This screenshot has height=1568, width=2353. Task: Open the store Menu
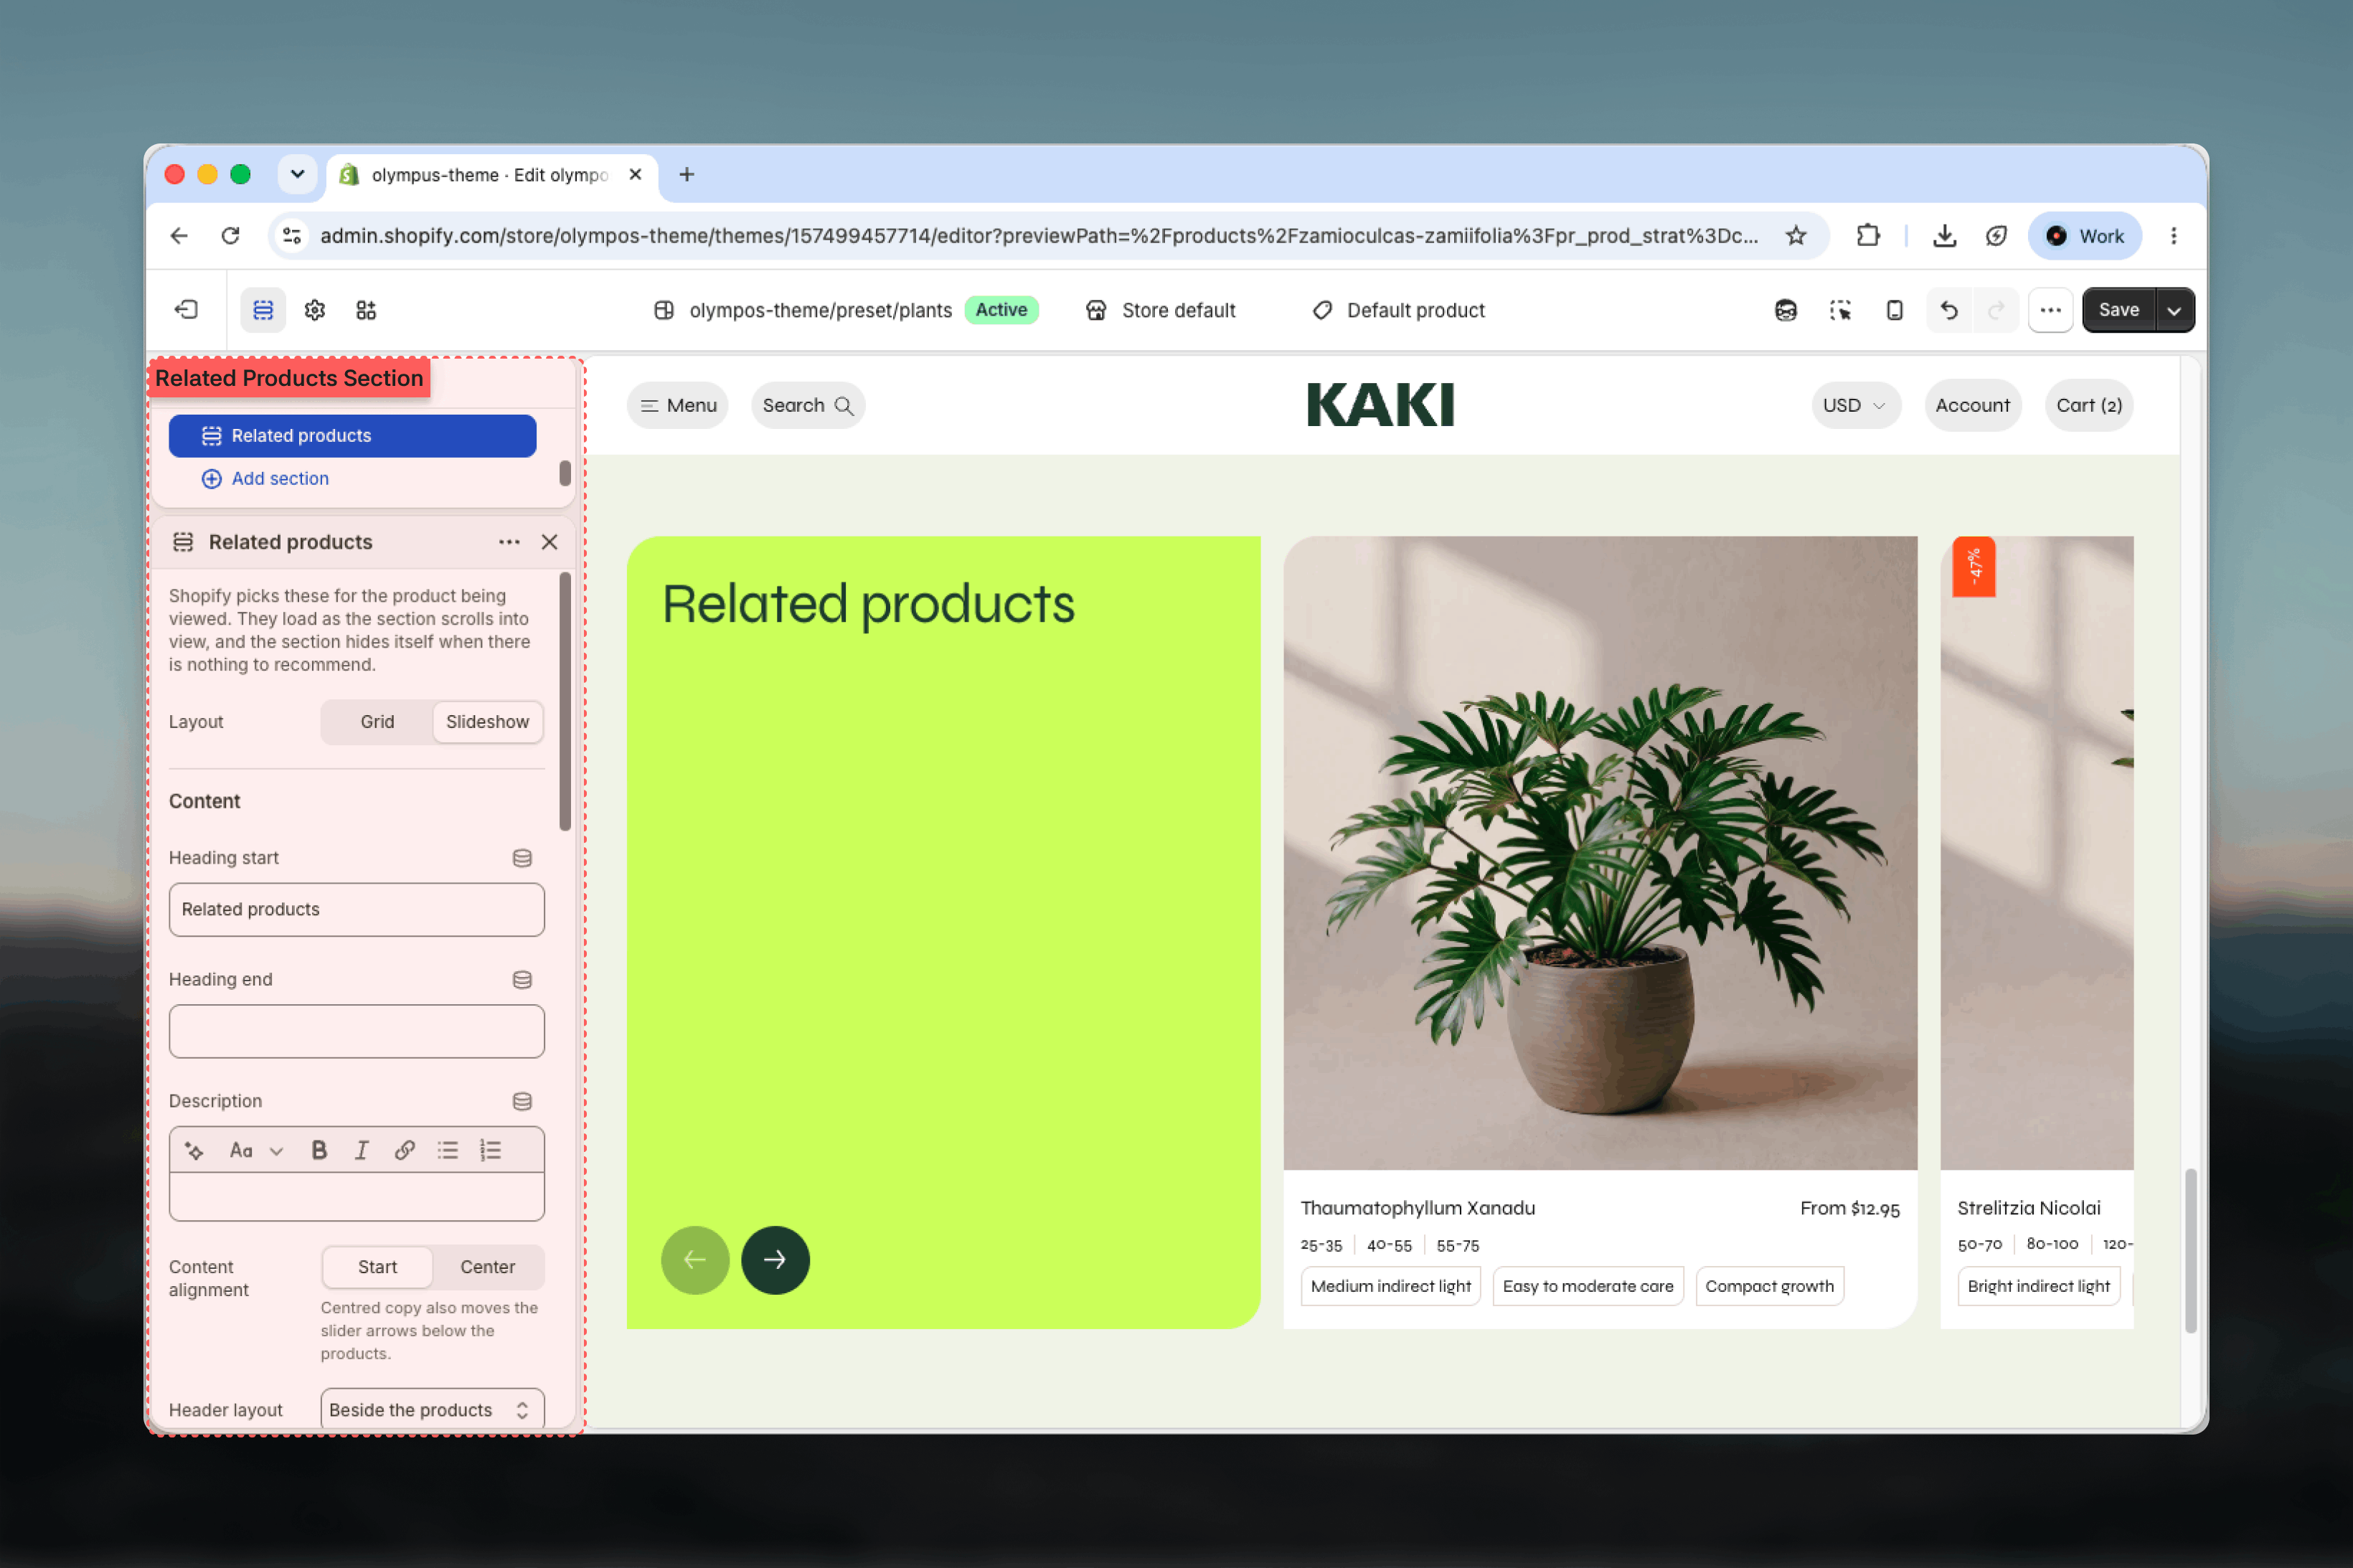pos(678,405)
